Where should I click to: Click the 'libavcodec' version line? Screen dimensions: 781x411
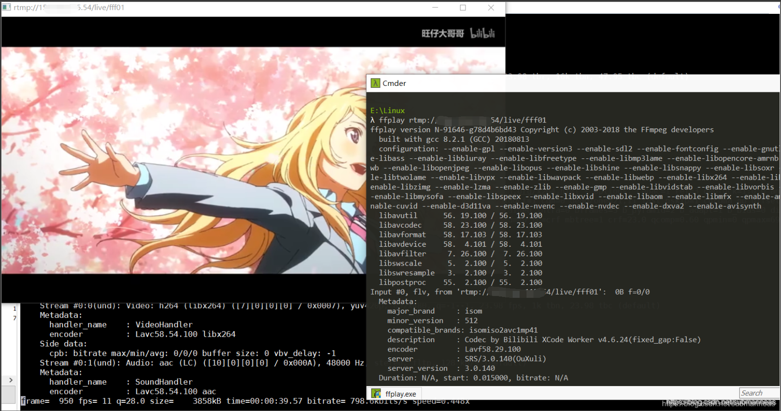pos(460,225)
